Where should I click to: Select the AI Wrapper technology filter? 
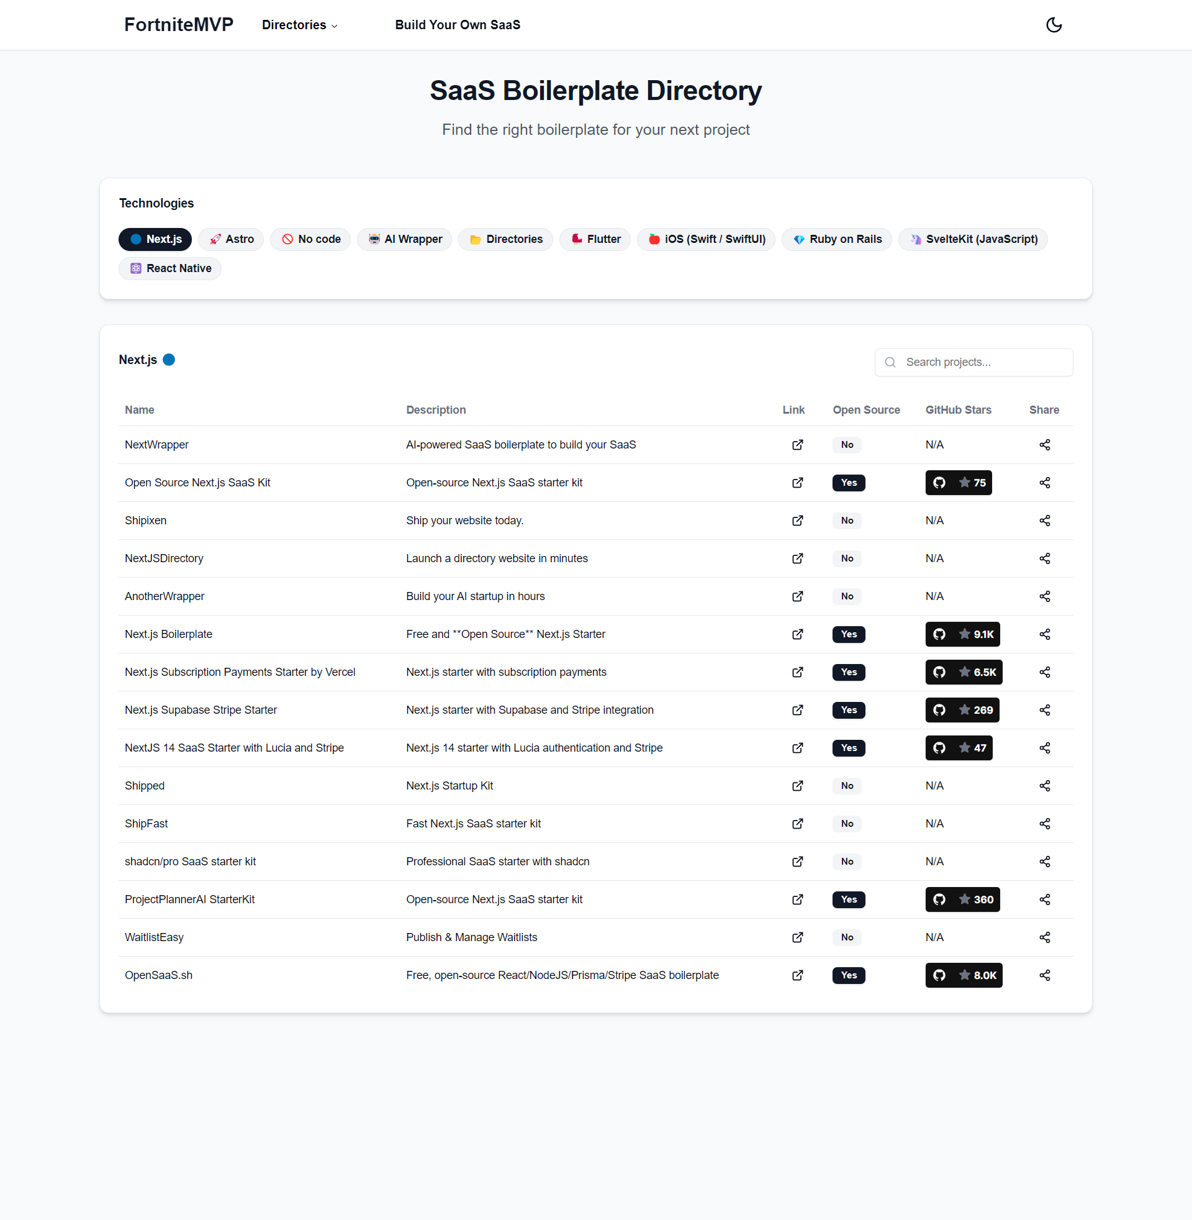pos(404,239)
